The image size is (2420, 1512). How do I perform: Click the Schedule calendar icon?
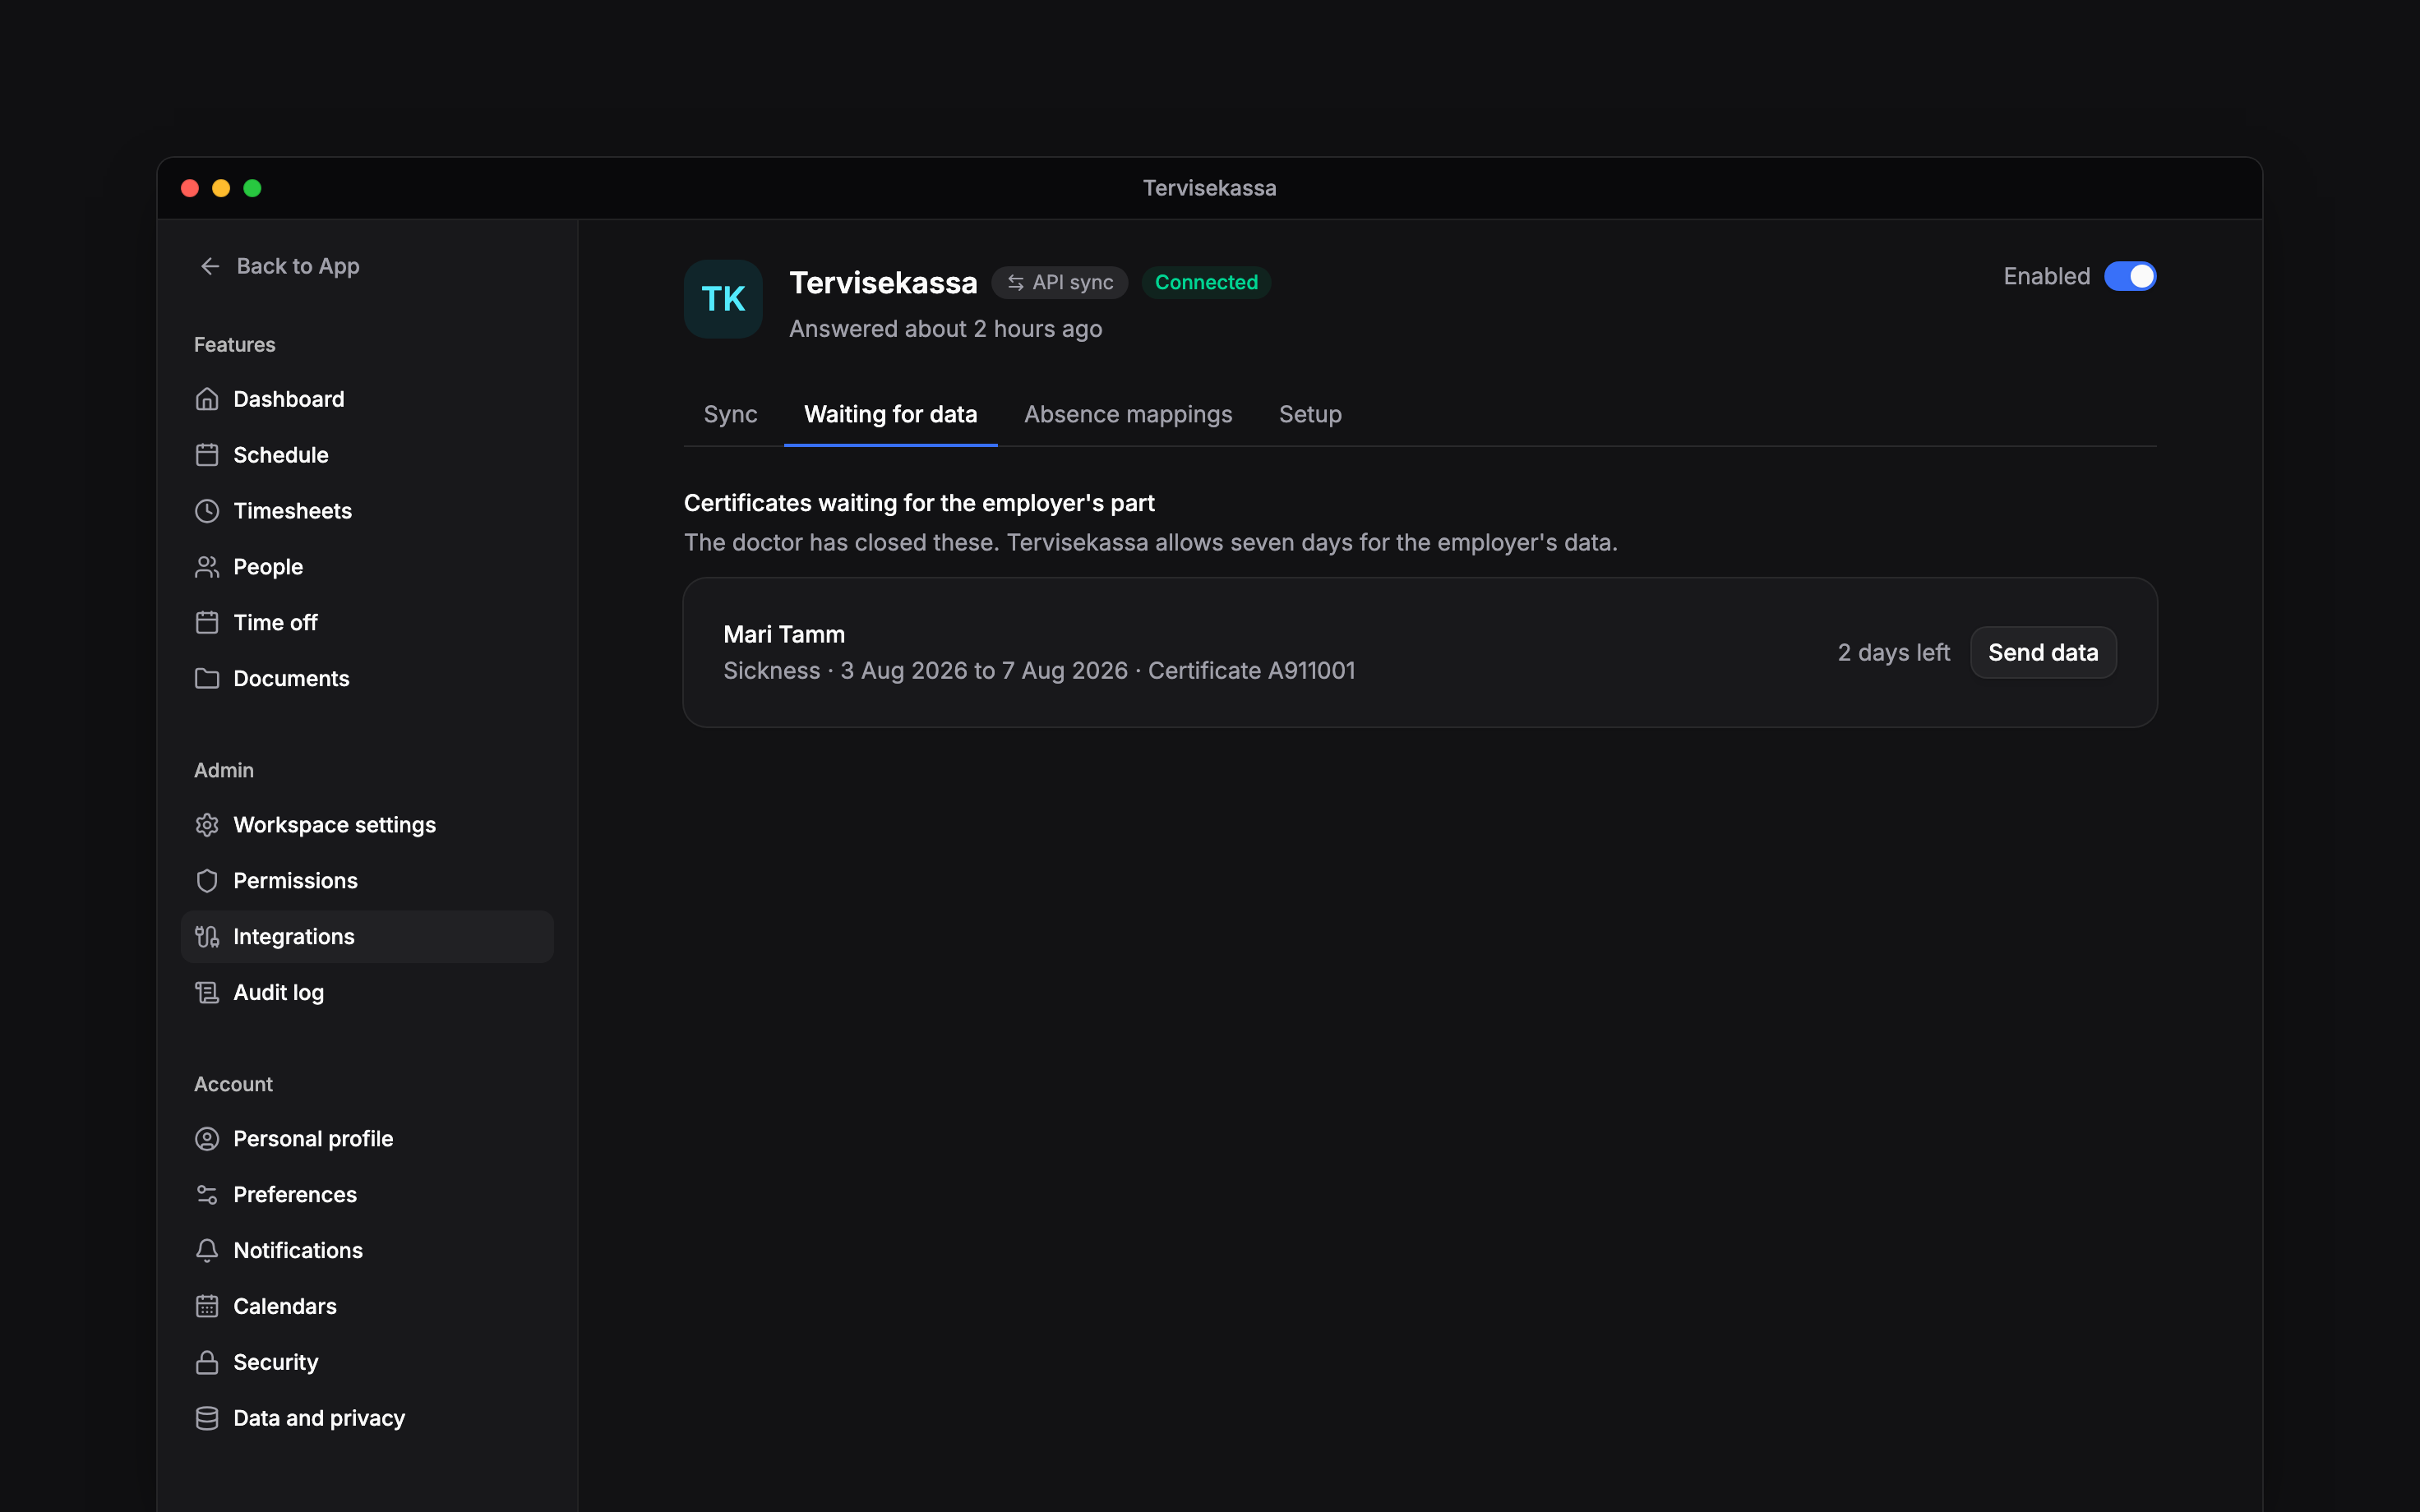(207, 455)
